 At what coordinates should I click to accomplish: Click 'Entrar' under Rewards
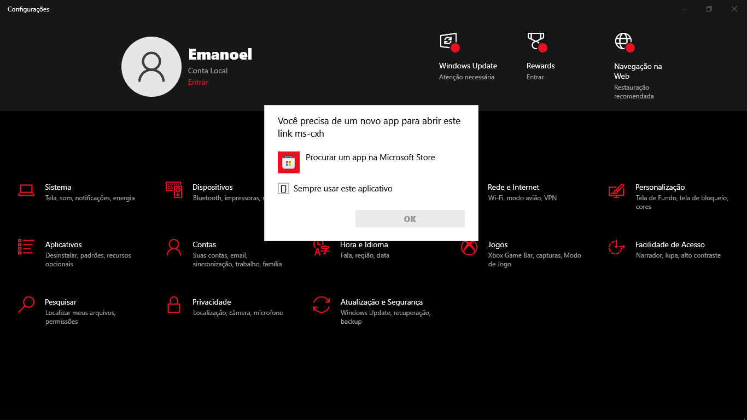point(535,77)
